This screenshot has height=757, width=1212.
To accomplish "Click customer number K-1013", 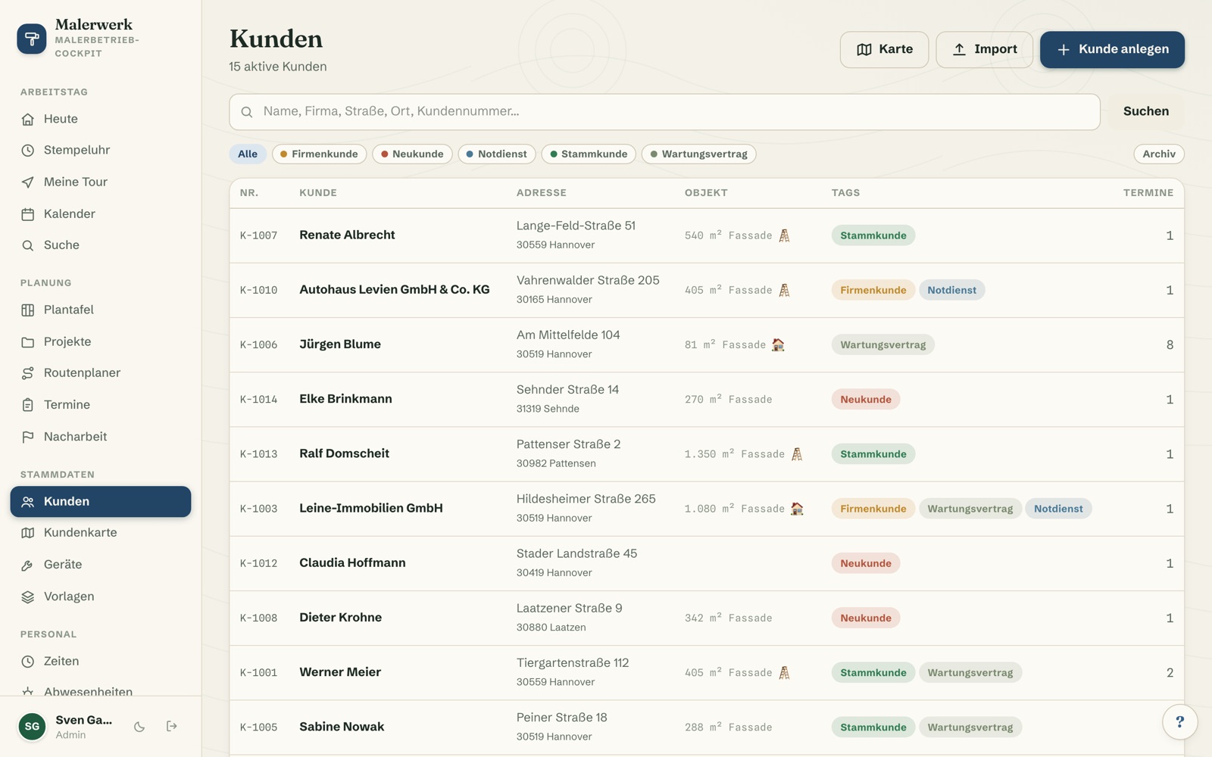I will (x=258, y=454).
